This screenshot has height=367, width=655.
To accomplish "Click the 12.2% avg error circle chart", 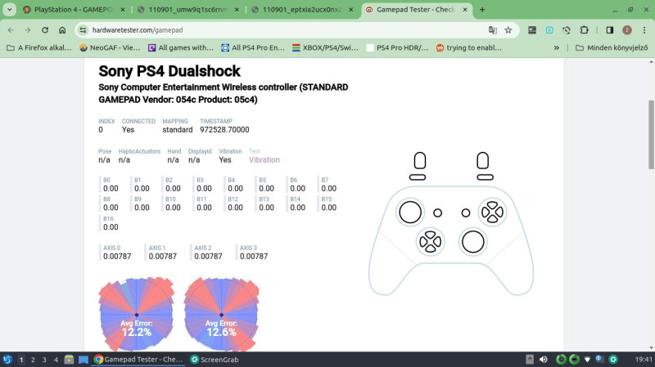I will tap(137, 315).
